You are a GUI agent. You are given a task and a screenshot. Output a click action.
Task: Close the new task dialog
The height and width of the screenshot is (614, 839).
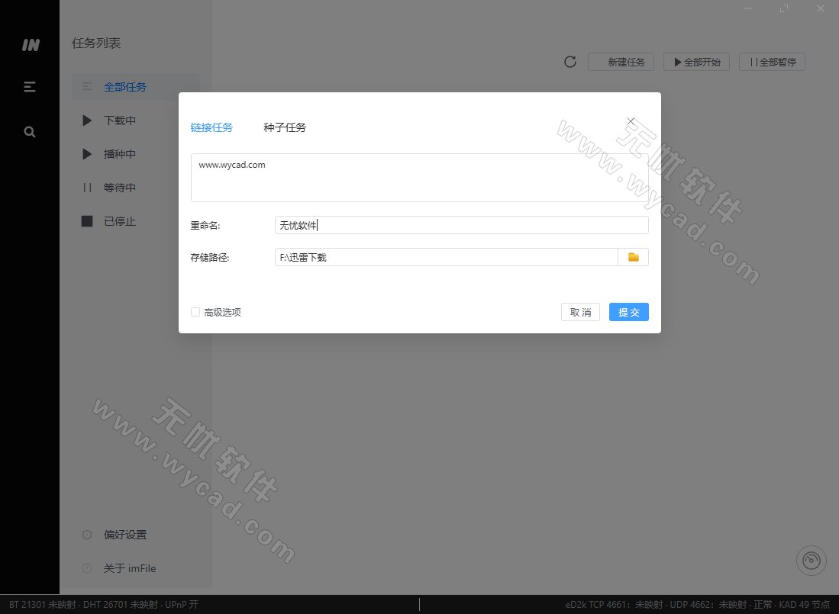tap(630, 121)
